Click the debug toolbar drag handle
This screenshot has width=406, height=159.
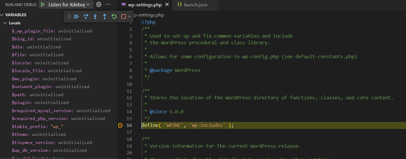[x=69, y=17]
